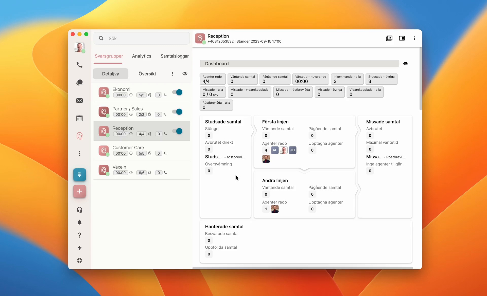The height and width of the screenshot is (296, 487).
Task: Pop out Reception into new window
Action: 389,38
